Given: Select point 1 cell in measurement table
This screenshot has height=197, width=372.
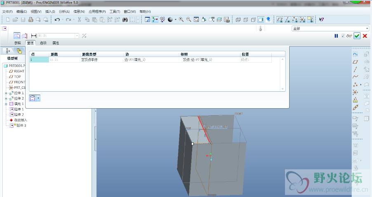Looking at the screenshot, I should (39, 59).
